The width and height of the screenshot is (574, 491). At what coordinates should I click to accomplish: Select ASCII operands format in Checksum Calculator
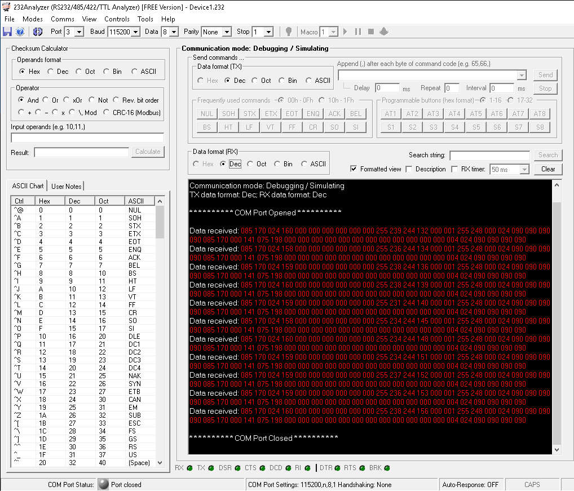pos(134,72)
